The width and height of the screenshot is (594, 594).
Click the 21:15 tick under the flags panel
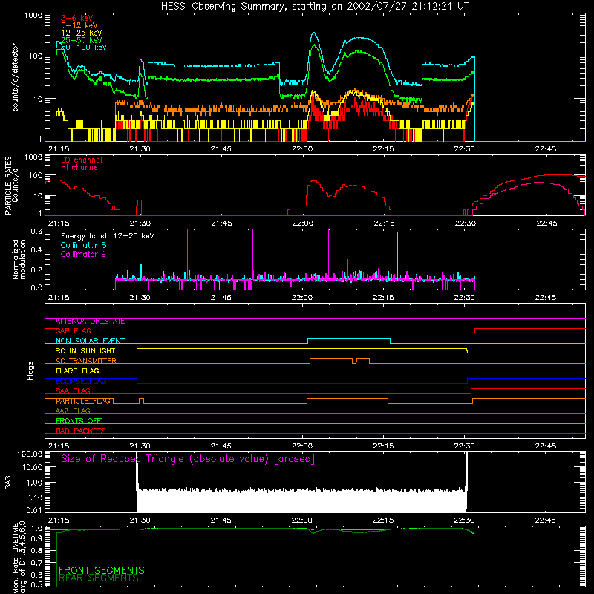(x=59, y=446)
